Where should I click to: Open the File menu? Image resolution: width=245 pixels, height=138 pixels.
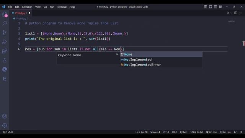coord(10,7)
